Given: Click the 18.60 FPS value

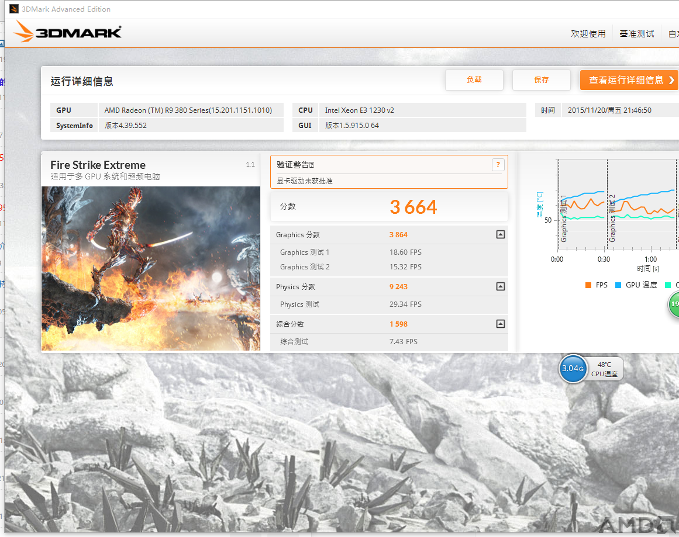Looking at the screenshot, I should click(x=405, y=252).
